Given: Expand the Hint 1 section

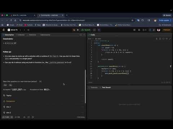Looking at the screenshot, I should pyautogui.click(x=43, y=107).
